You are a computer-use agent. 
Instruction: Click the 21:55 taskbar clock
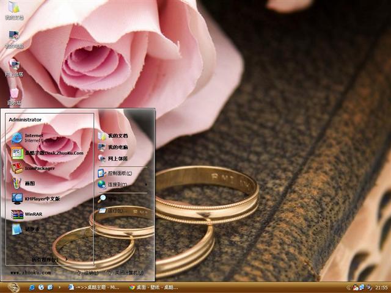click(x=381, y=288)
